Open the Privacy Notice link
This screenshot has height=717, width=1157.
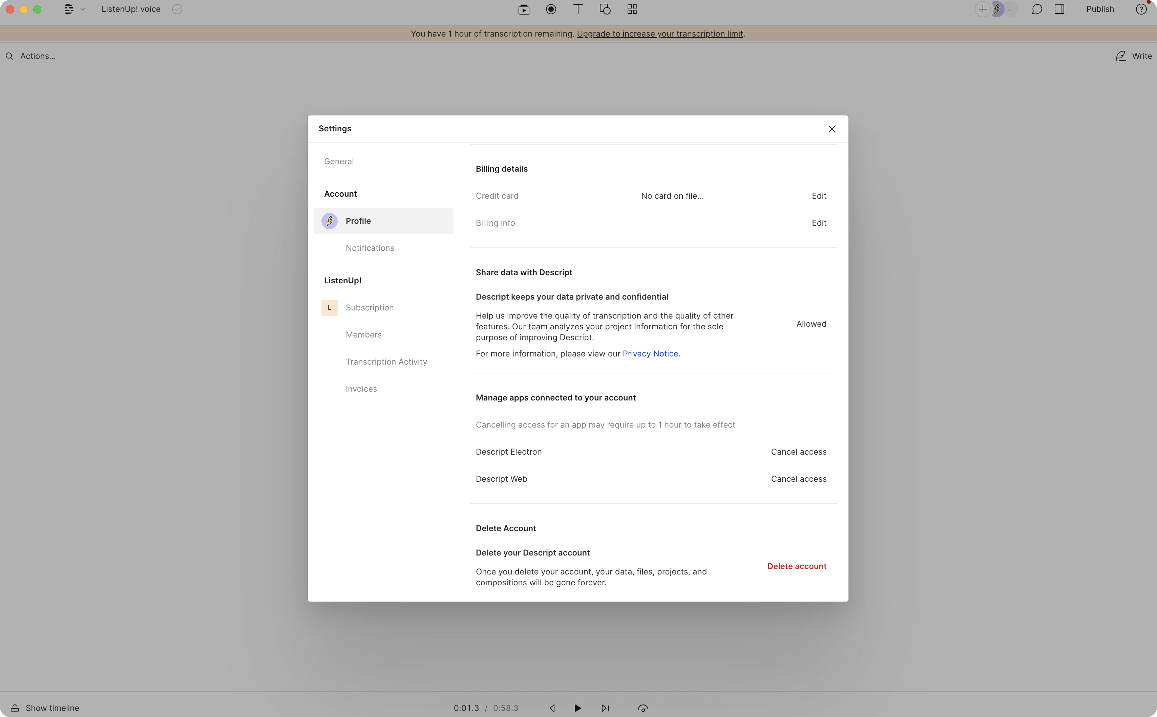point(650,354)
